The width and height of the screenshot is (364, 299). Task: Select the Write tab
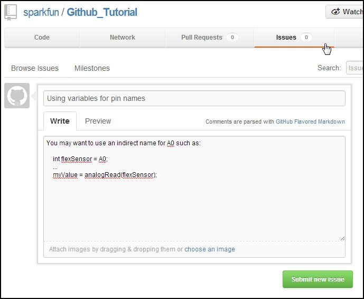tap(60, 121)
